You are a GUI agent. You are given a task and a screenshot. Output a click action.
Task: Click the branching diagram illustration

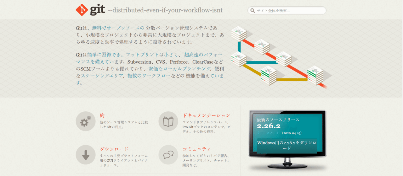281,57
